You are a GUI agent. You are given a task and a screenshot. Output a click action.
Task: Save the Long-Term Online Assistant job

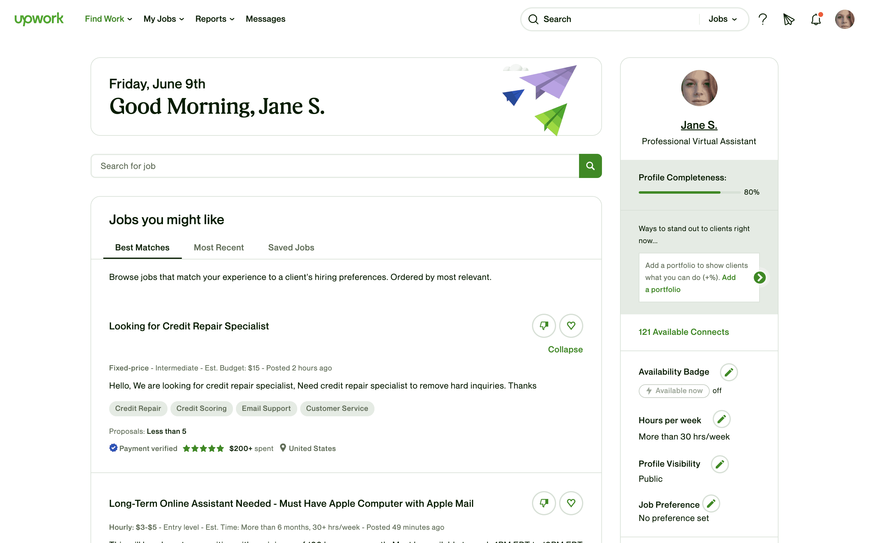[x=571, y=503]
